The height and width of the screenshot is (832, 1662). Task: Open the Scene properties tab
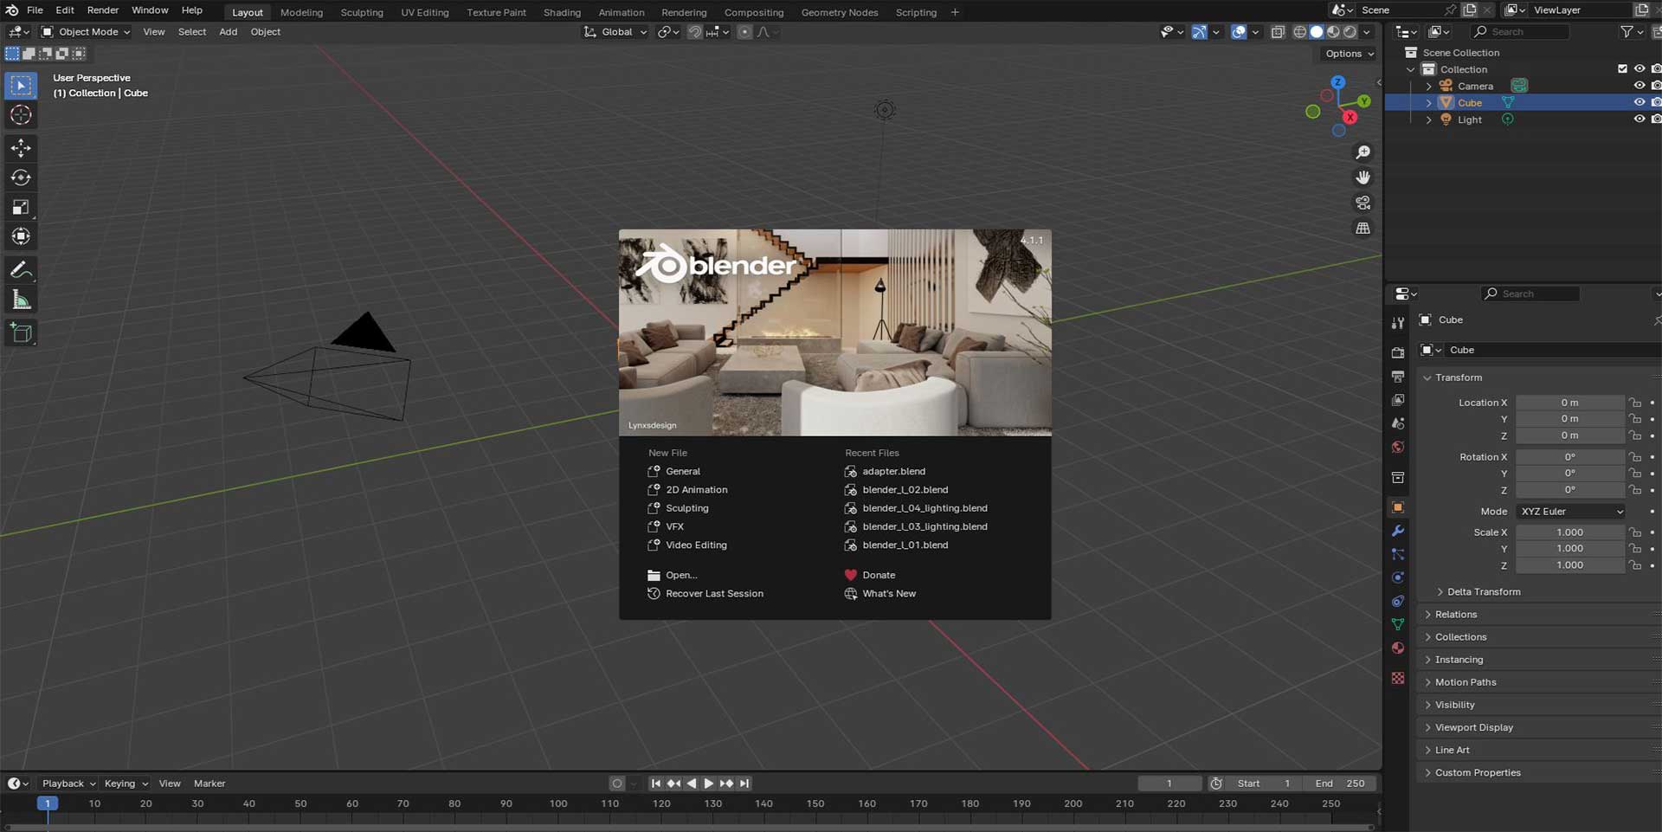click(1397, 423)
